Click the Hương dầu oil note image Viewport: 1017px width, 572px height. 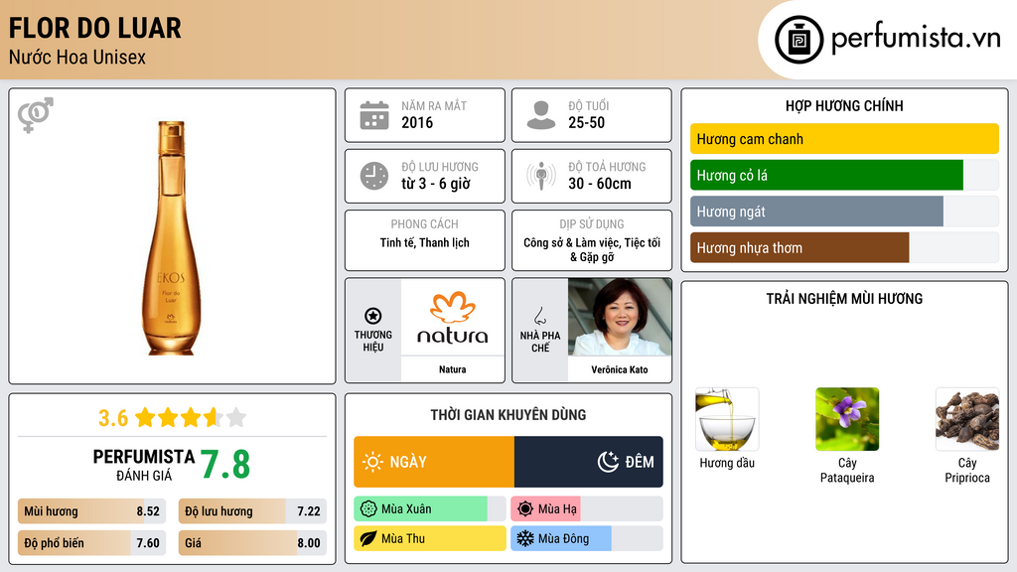(727, 419)
